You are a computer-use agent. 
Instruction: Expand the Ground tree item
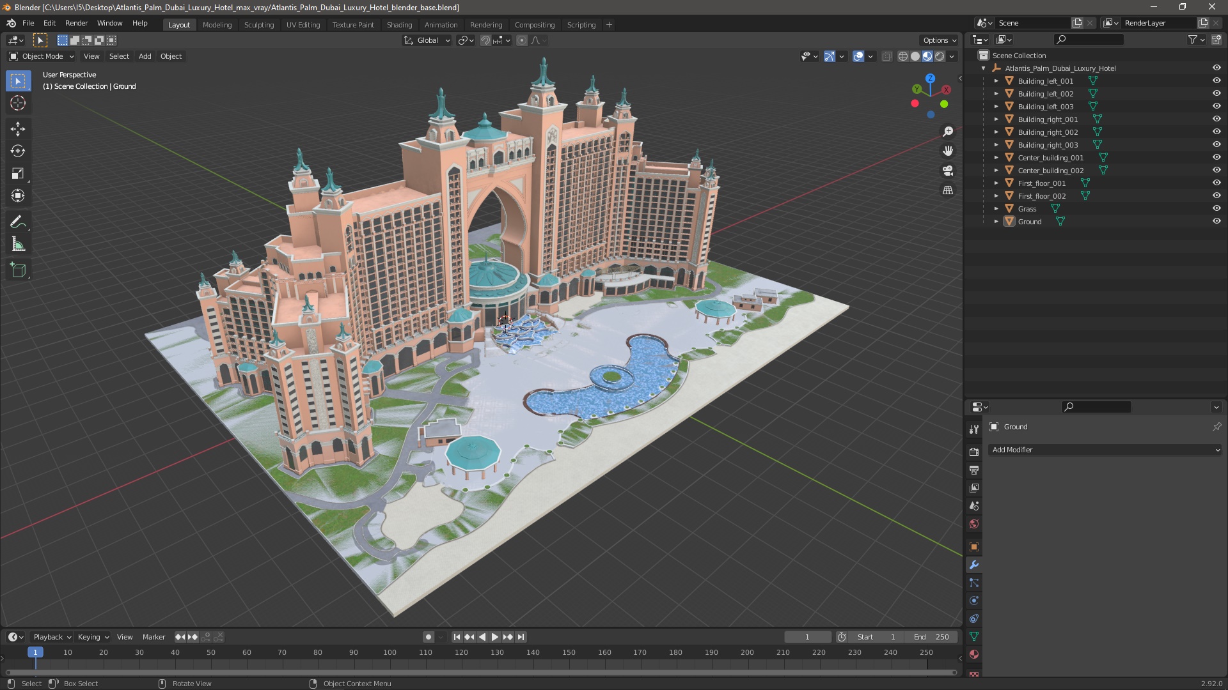pyautogui.click(x=996, y=222)
